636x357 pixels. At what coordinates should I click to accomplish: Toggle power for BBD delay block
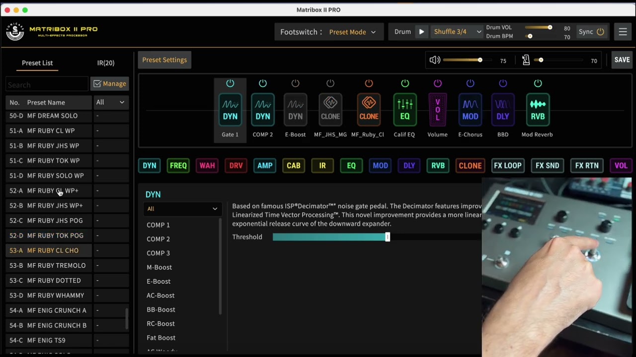click(503, 83)
